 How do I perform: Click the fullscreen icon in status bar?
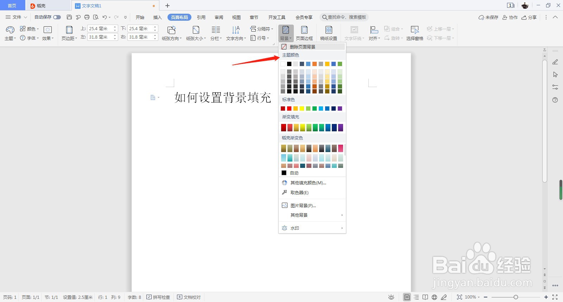coord(555,297)
